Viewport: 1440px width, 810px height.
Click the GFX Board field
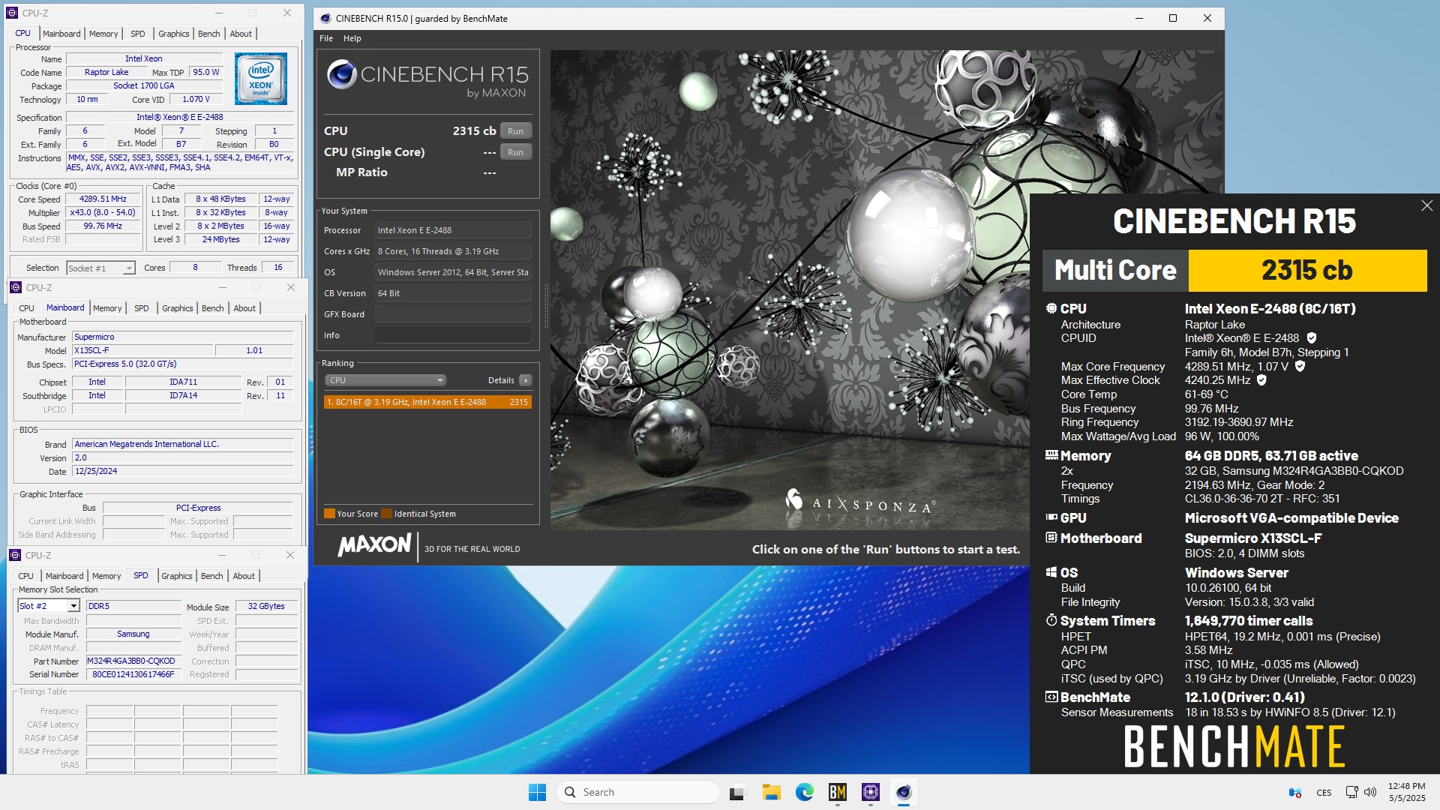[453, 314]
